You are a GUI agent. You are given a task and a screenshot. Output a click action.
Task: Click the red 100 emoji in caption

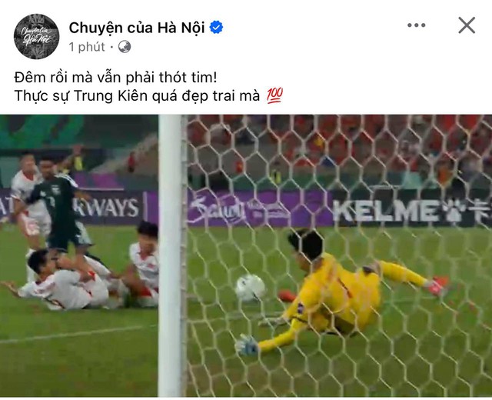275,95
